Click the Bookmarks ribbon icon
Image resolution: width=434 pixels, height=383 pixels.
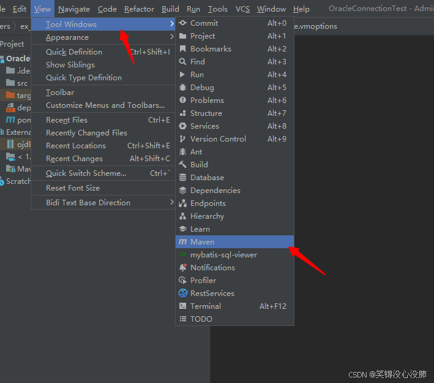(x=182, y=49)
